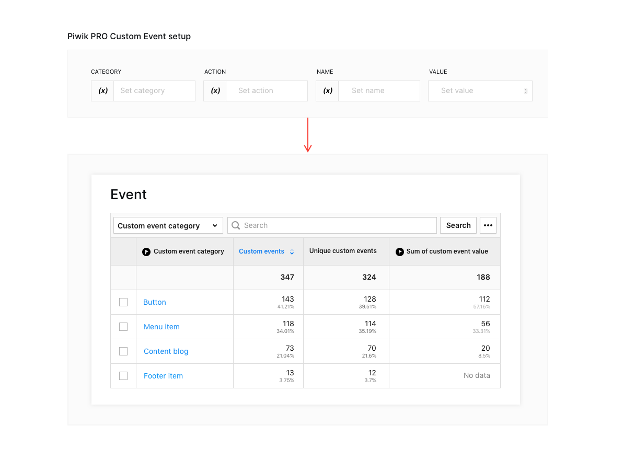This screenshot has width=623, height=460.
Task: Click the Menu item unique events value 114
Action: pyautogui.click(x=371, y=324)
